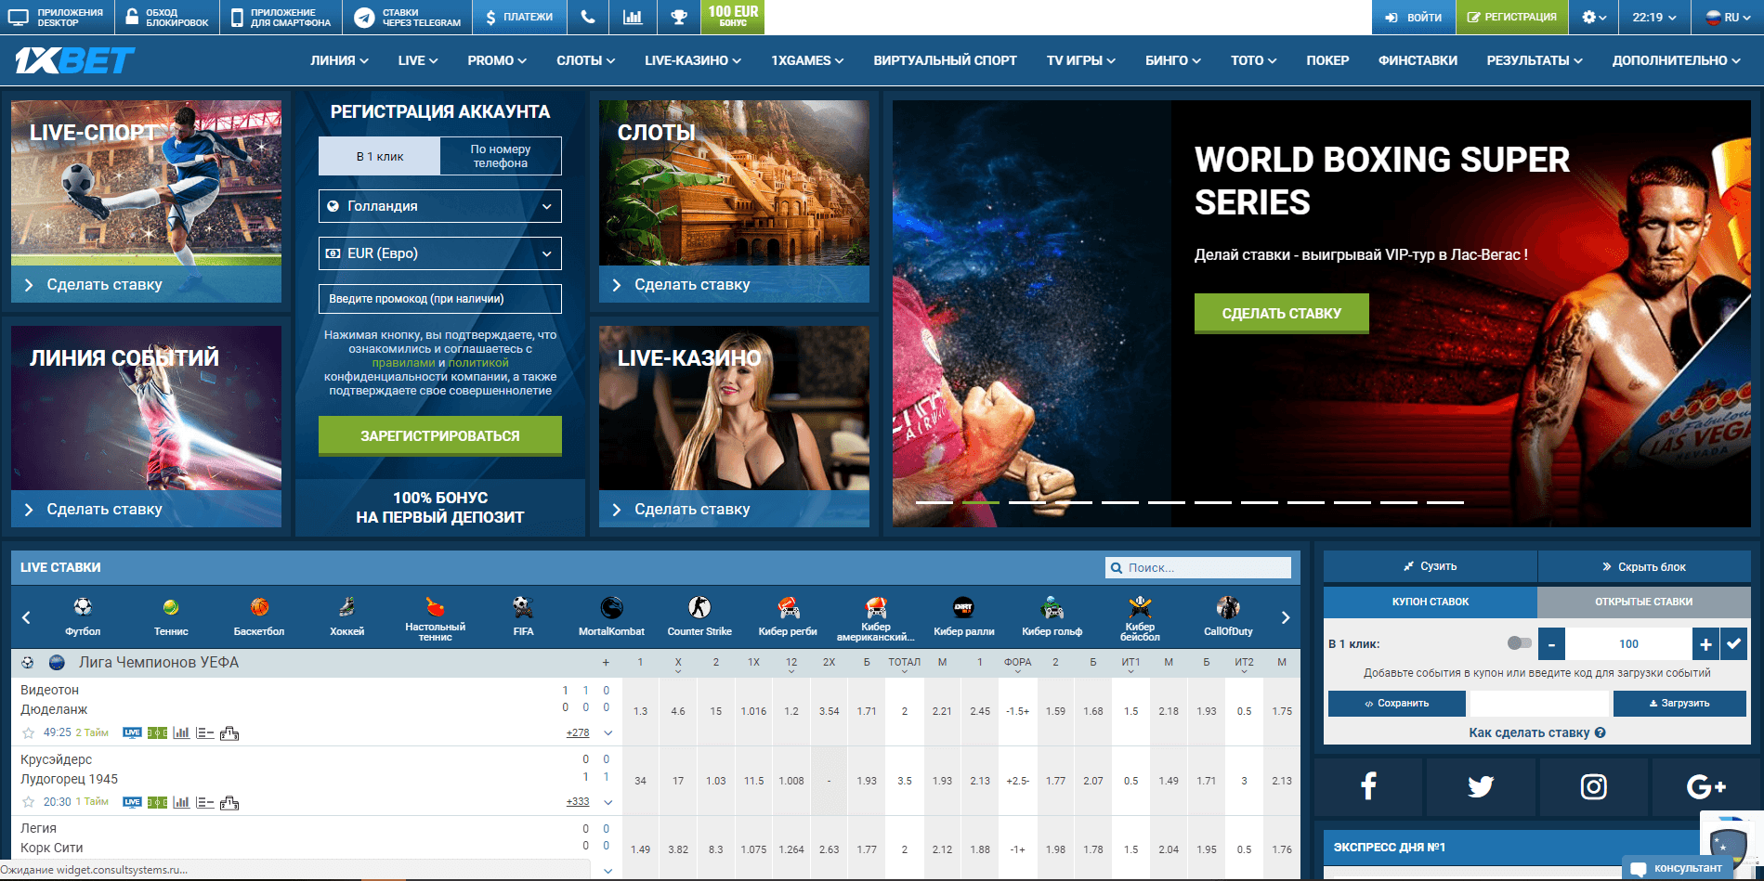This screenshot has width=1764, height=881.
Task: Favorite the Videoton match with star
Action: tap(28, 733)
